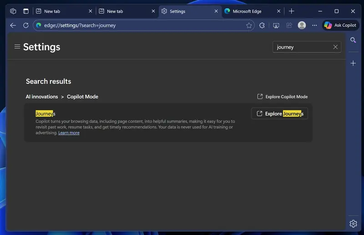Image resolution: width=364 pixels, height=235 pixels.
Task: Click the Explore Journeys button
Action: click(279, 114)
